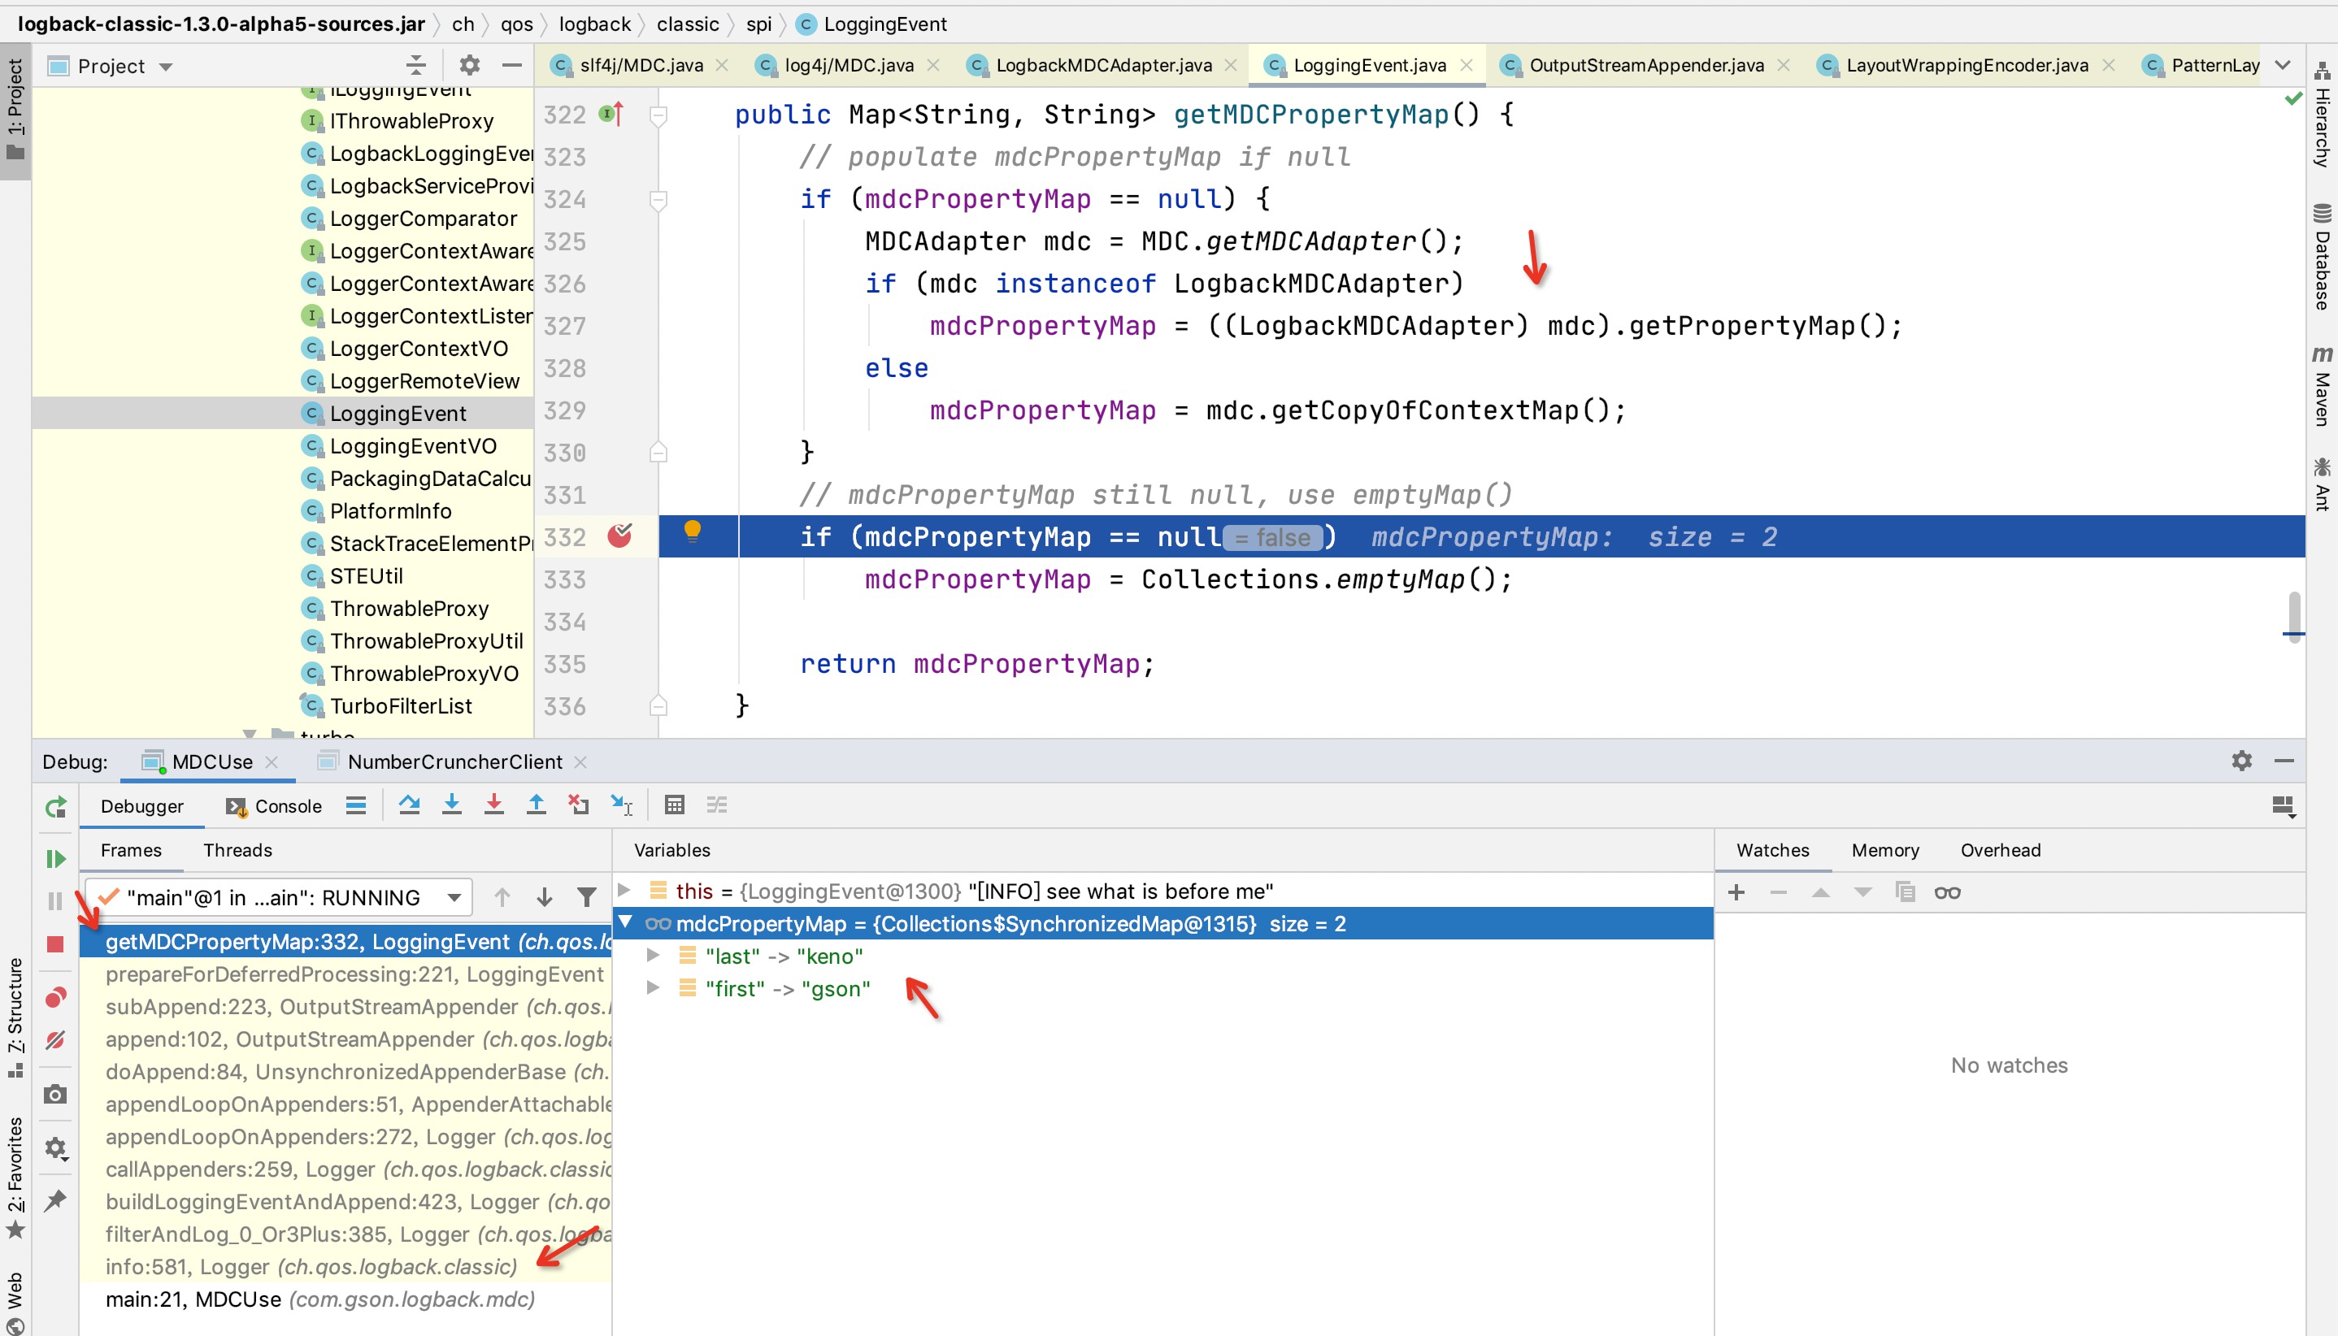Switch to LogbackMDCAdapter.java editor tab
This screenshot has width=2338, height=1336.
click(x=1103, y=65)
